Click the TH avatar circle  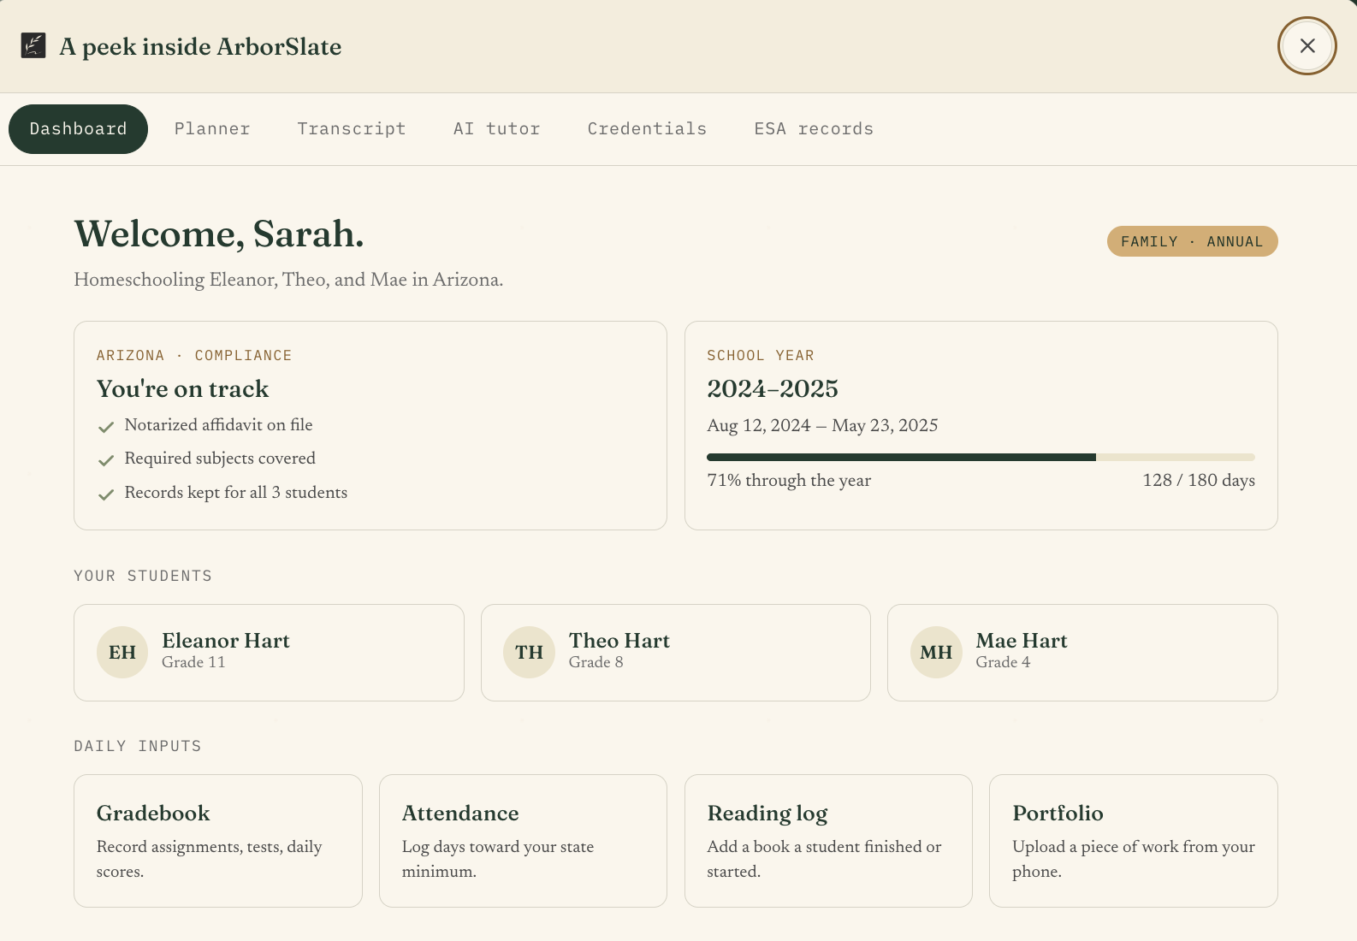529,653
